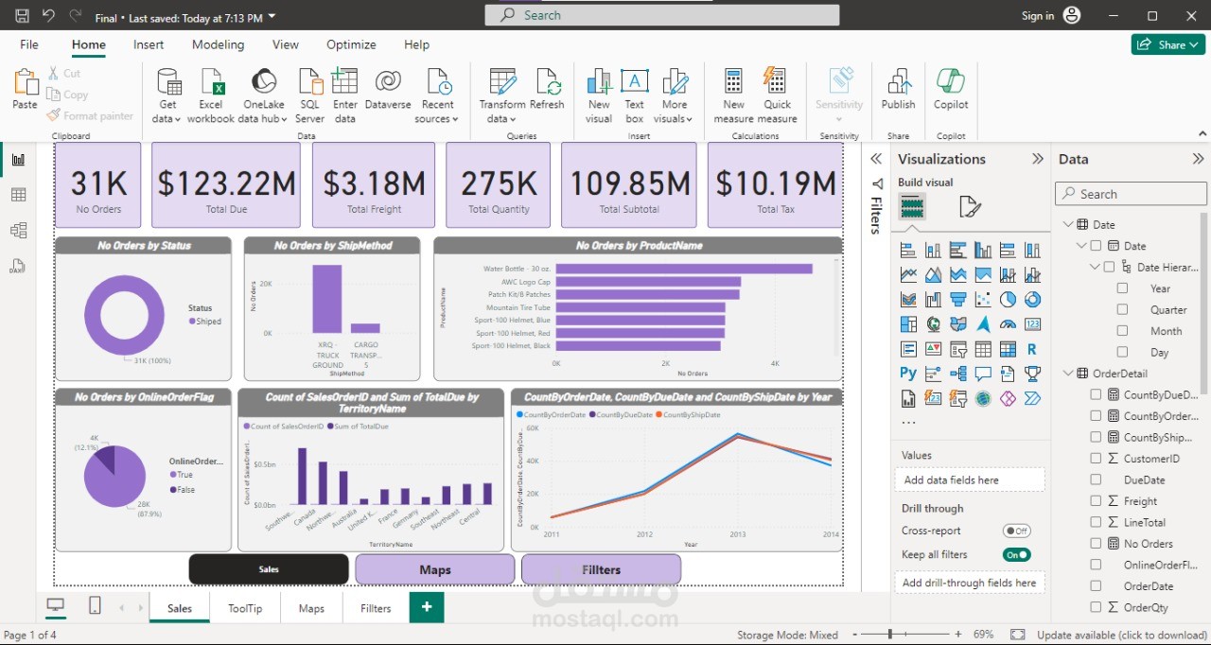1211x645 pixels.
Task: Collapse the Visualizations pane chevrons
Action: point(1038,159)
